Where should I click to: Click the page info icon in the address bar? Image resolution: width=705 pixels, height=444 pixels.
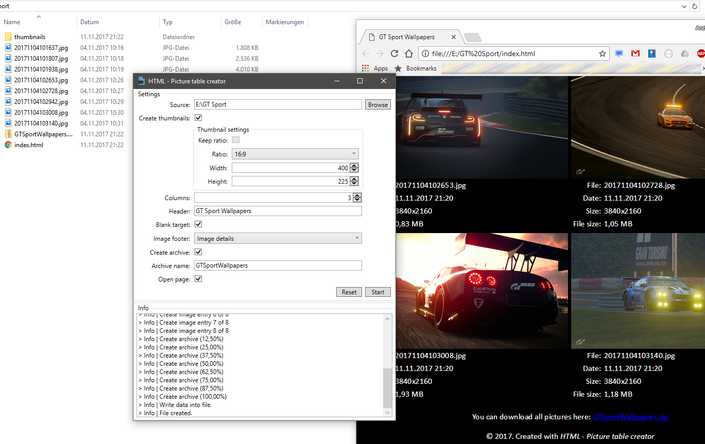click(x=425, y=54)
